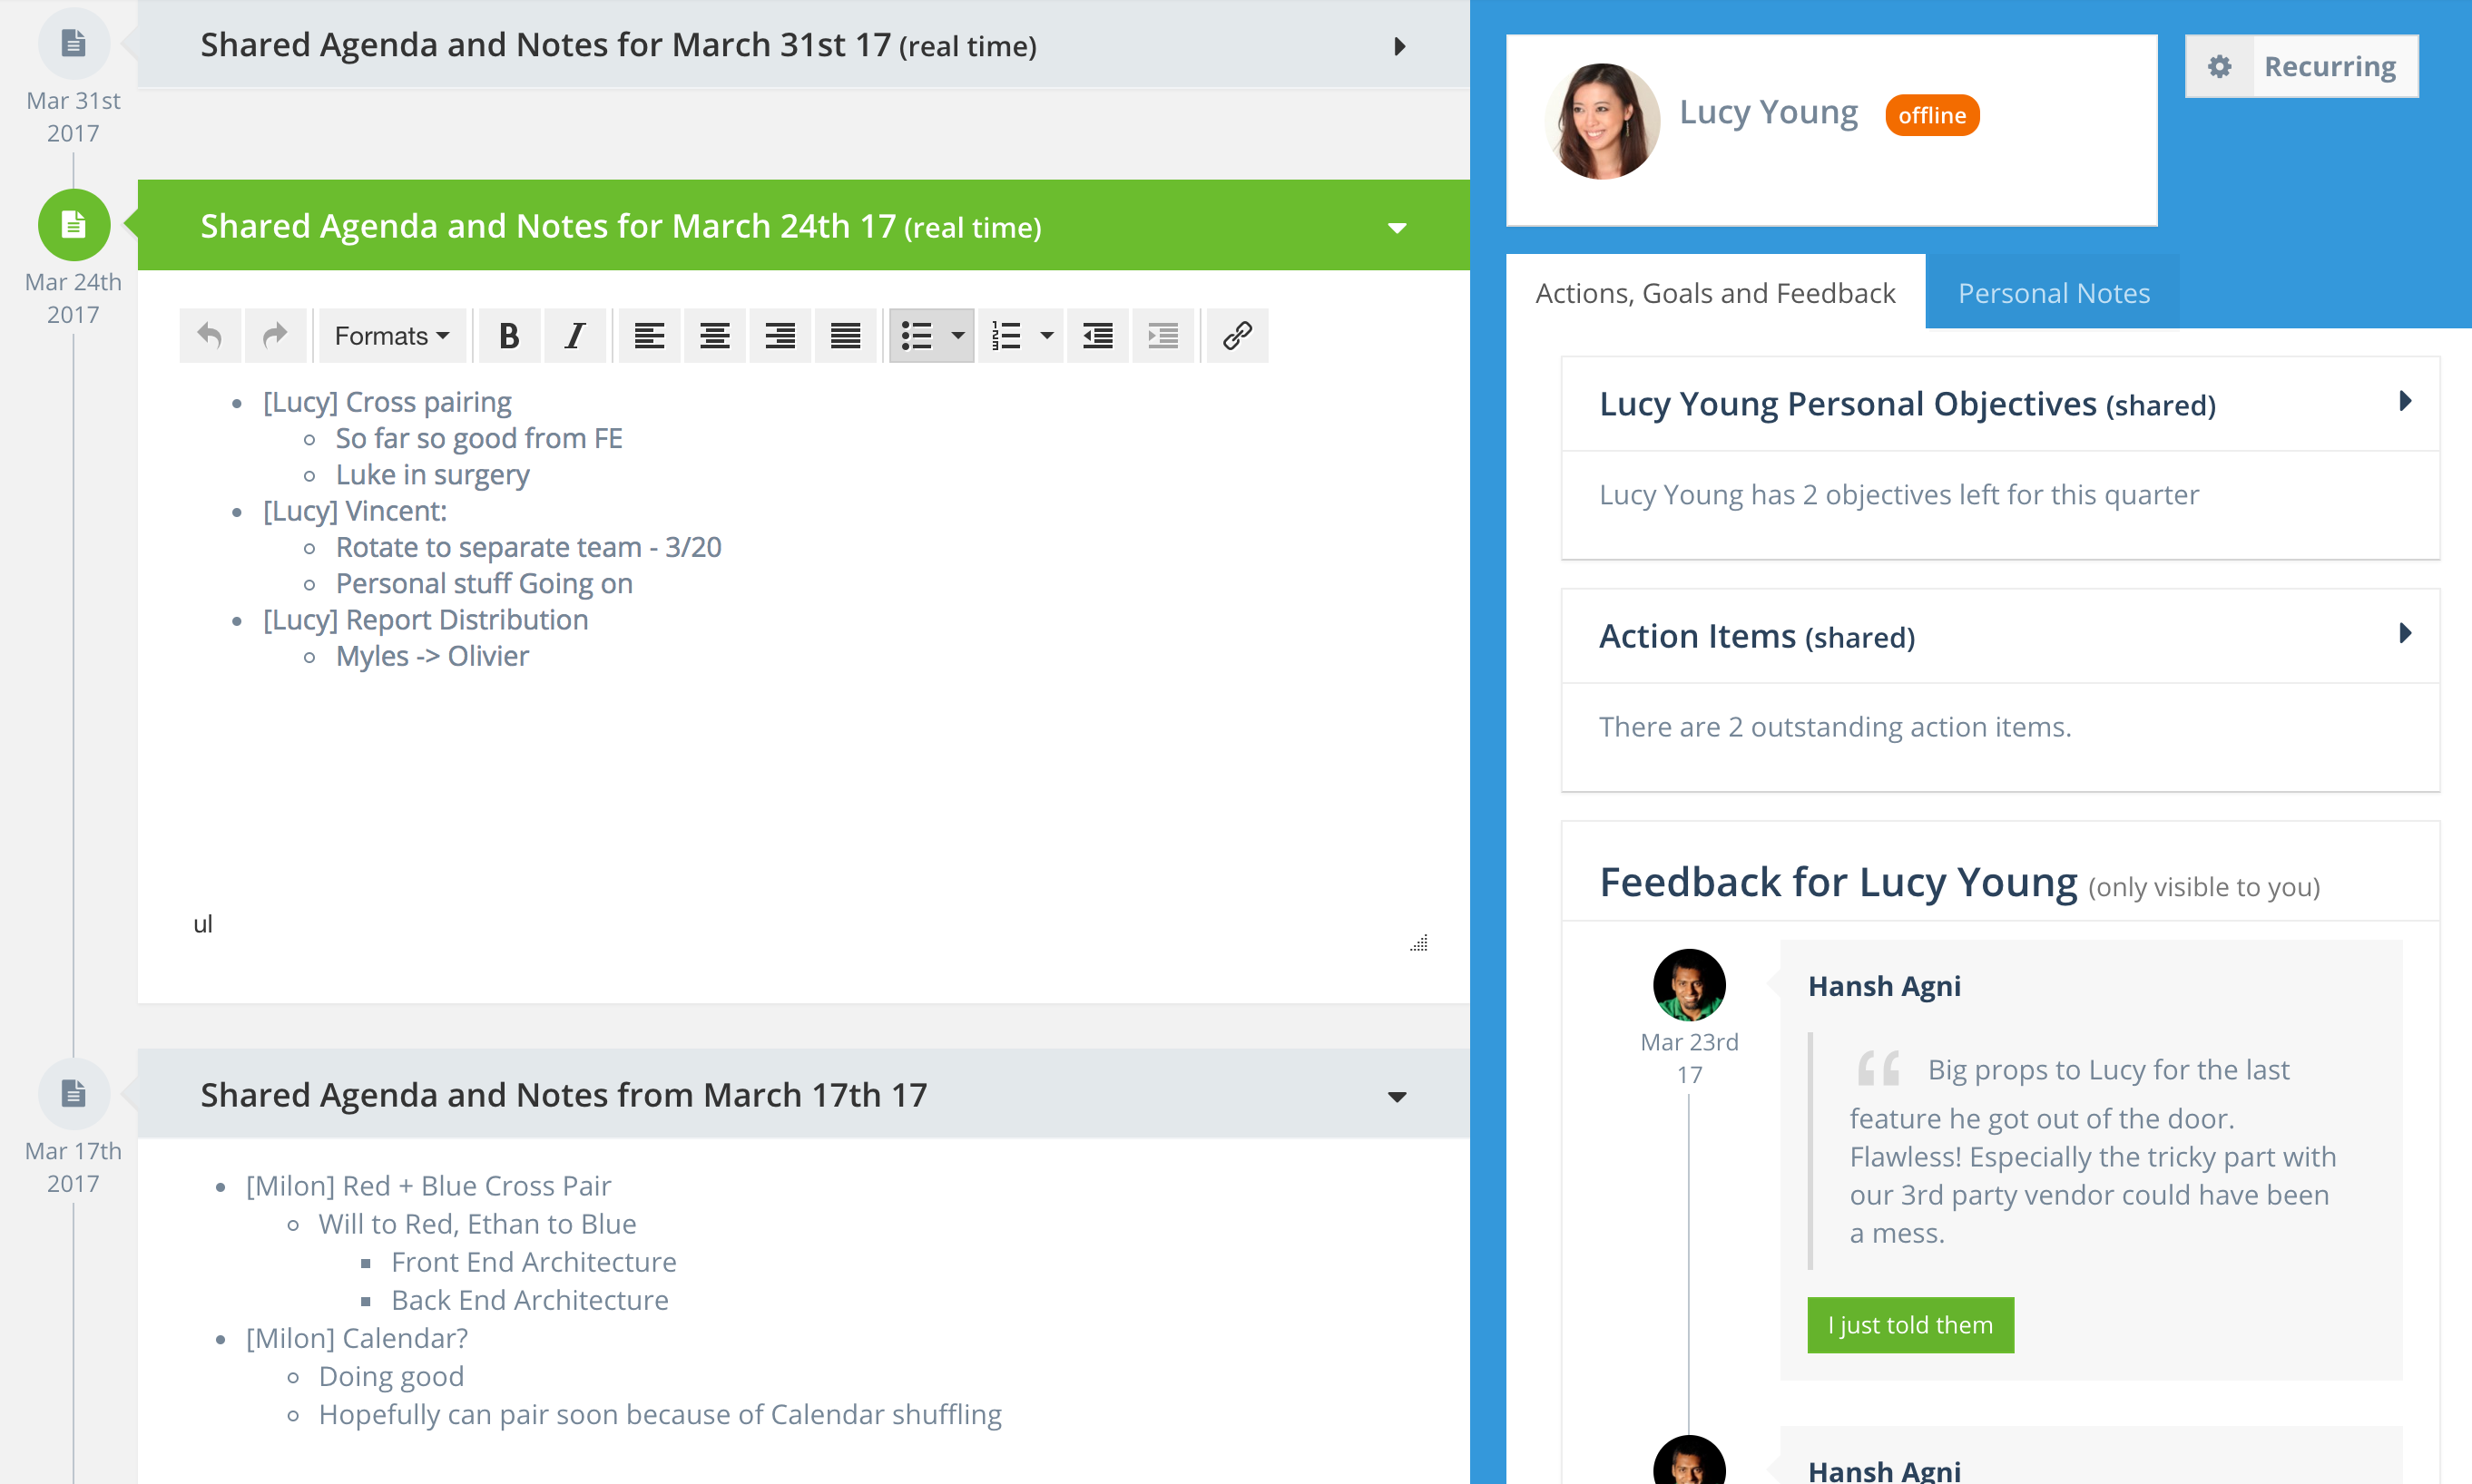The image size is (2472, 1484).
Task: Click '[Lucy] Cross pairing' line in notes
Action: [x=387, y=402]
